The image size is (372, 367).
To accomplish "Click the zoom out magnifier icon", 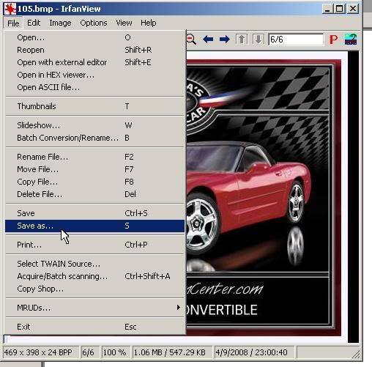I will click(x=191, y=40).
